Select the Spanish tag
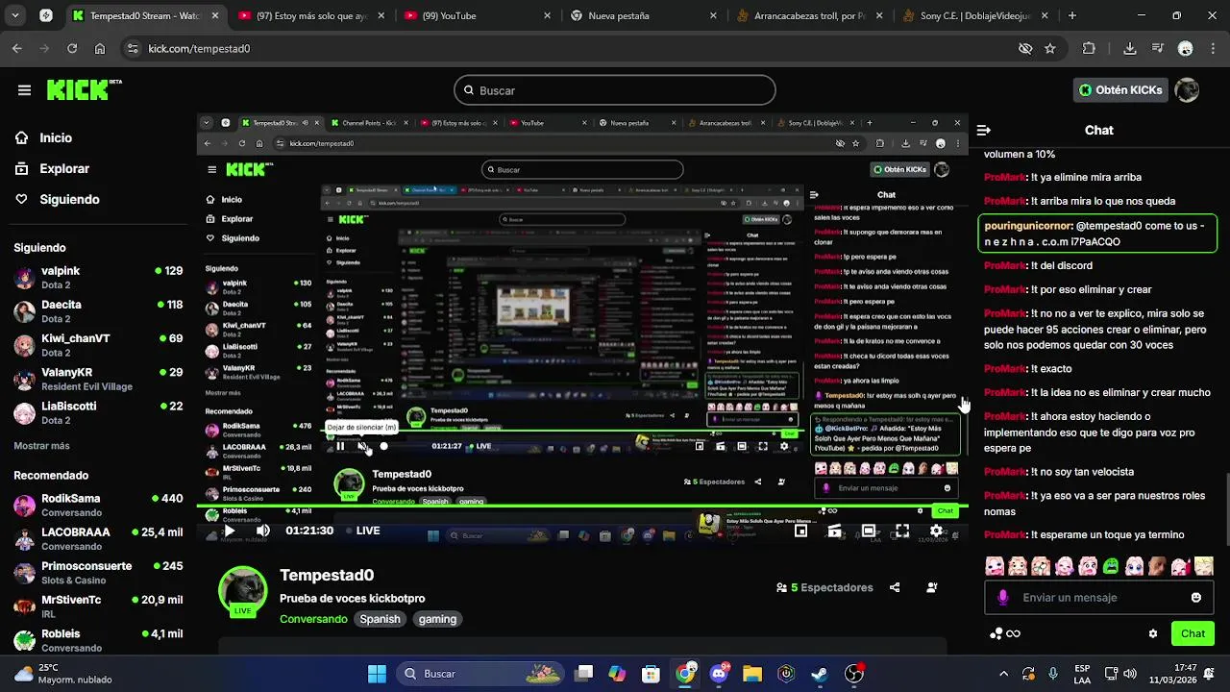 click(x=380, y=619)
